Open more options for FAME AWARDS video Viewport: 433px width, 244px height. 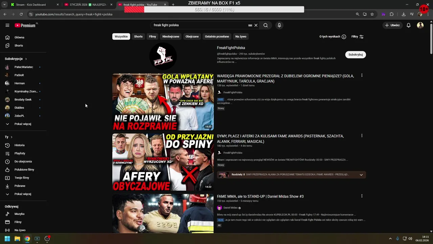tap(362, 136)
